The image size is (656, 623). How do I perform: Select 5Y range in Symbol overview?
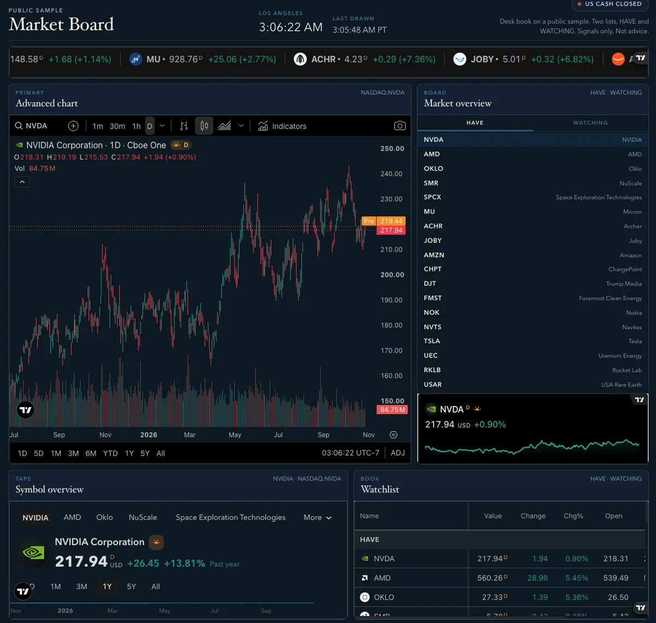pos(132,586)
